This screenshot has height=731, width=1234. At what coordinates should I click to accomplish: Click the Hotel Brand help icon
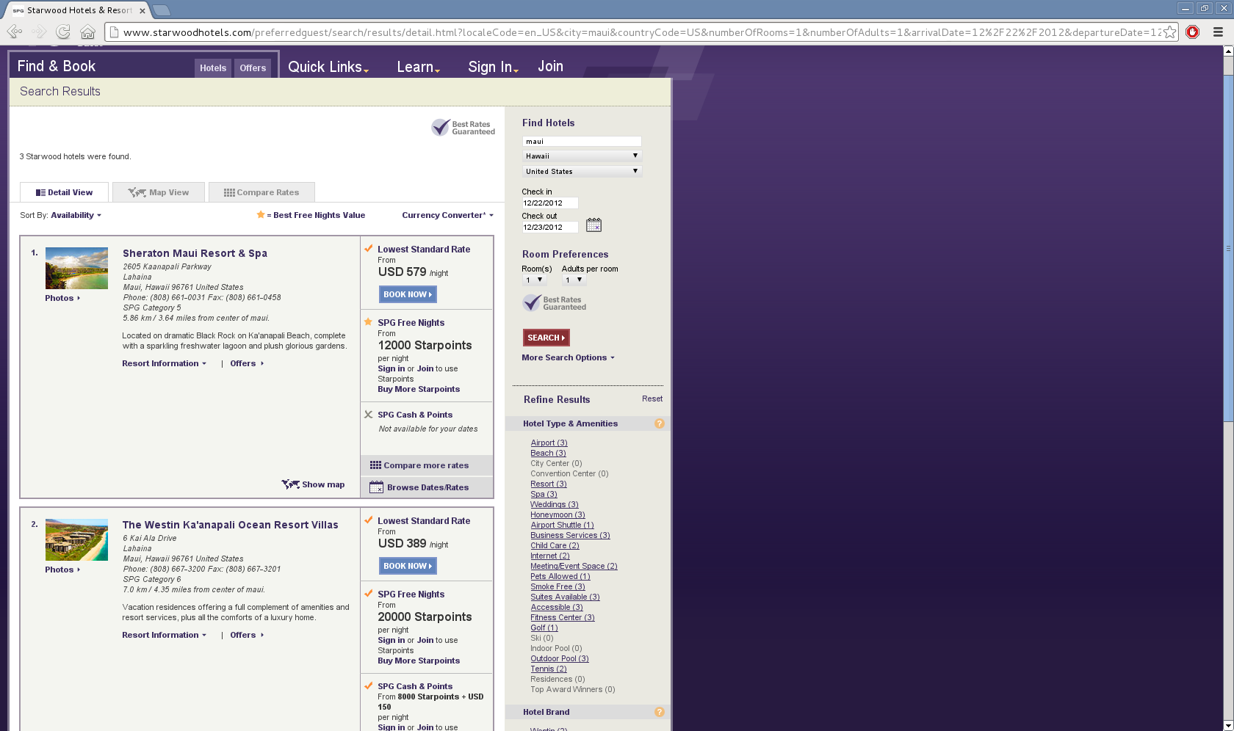[x=659, y=712]
